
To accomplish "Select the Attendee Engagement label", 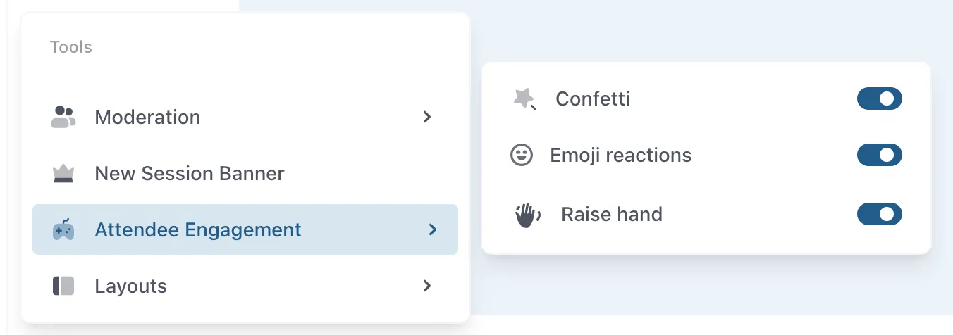I will pos(198,229).
